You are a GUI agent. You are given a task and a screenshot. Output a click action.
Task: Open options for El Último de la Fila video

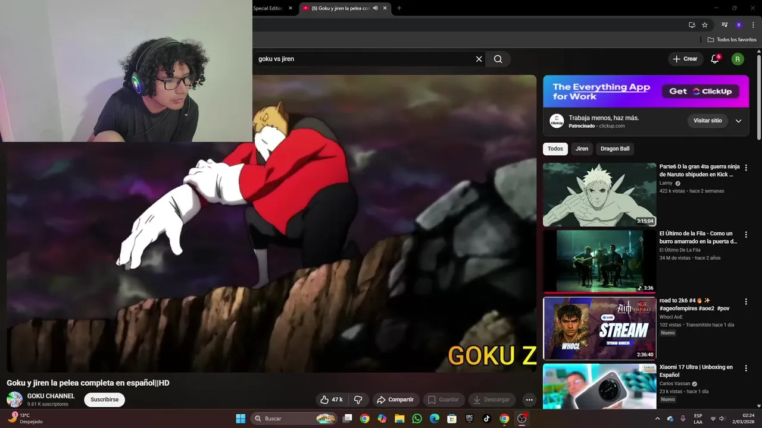click(x=746, y=235)
